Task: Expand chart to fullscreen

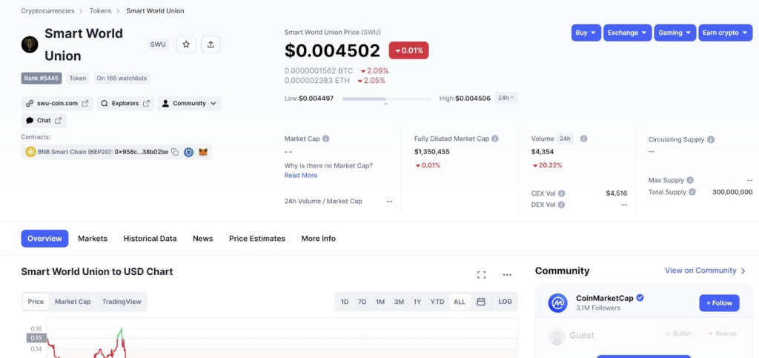Action: [481, 275]
